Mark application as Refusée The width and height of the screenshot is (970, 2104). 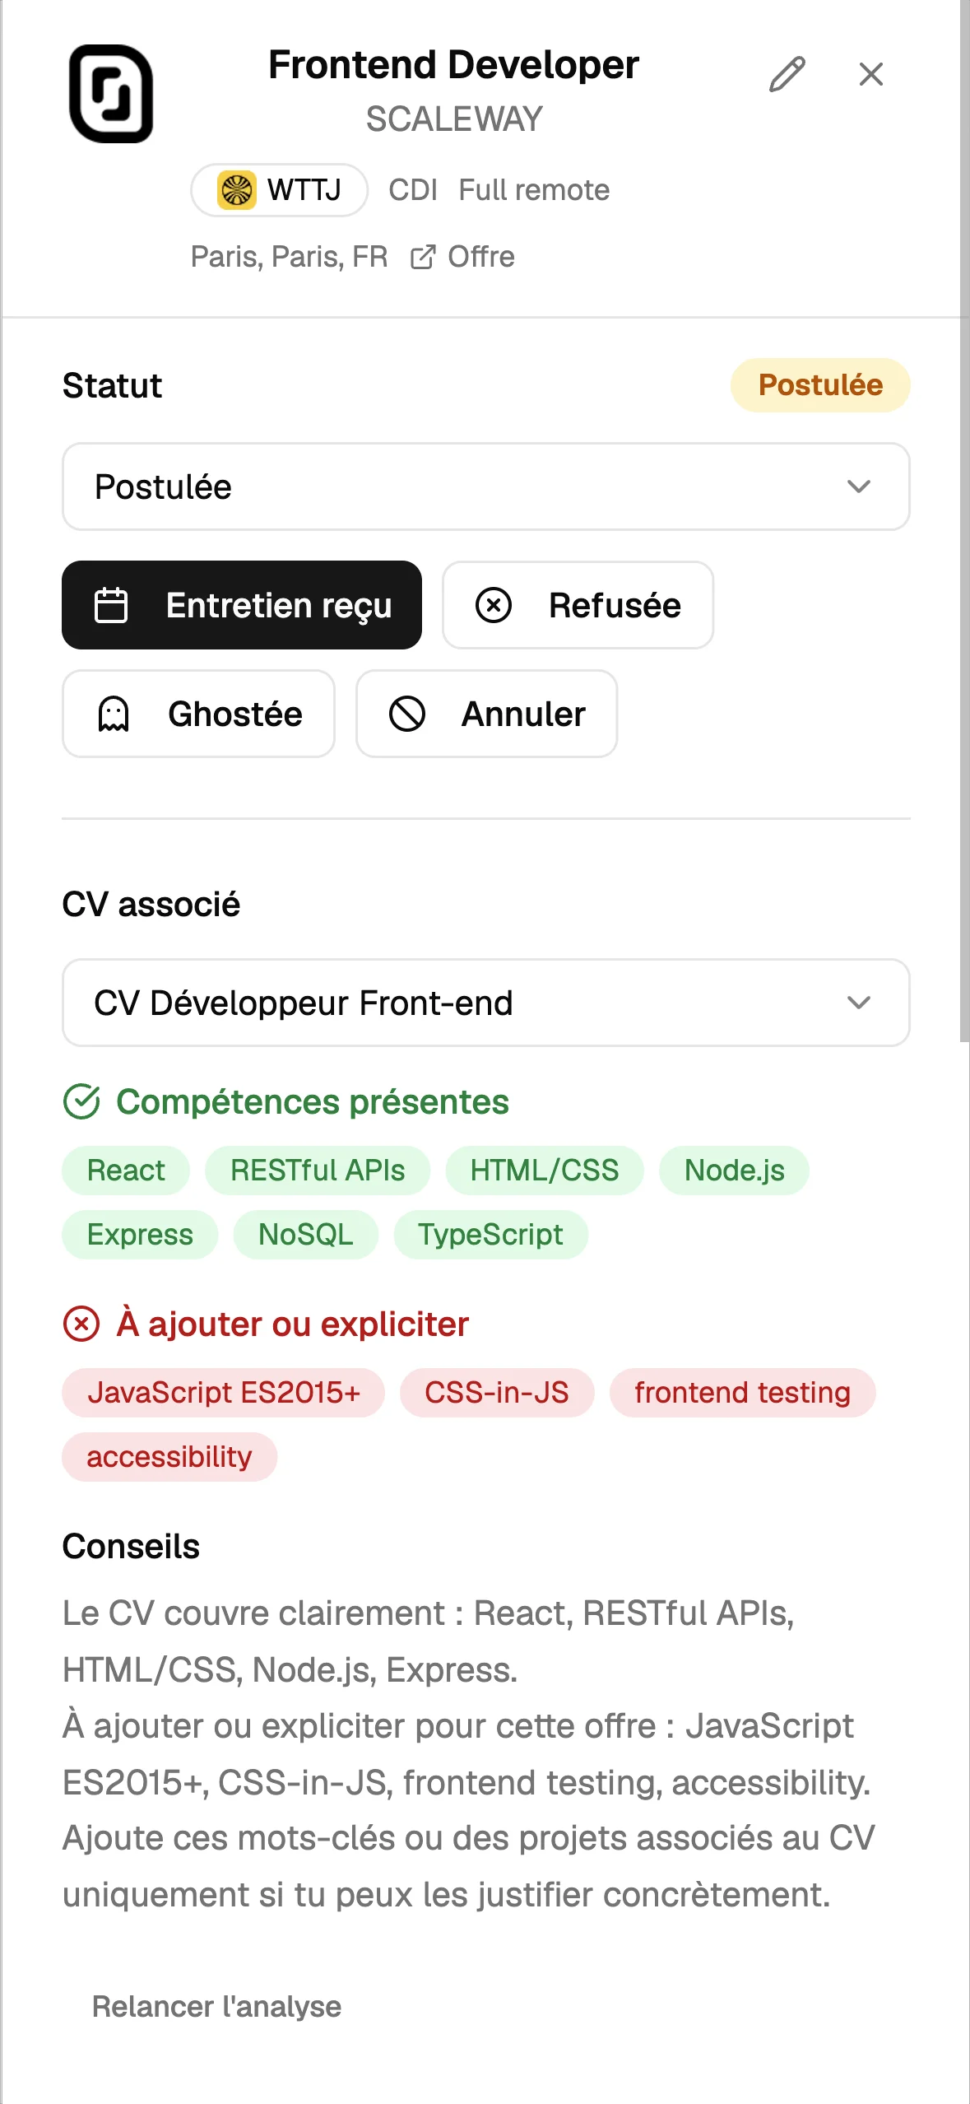pos(578,605)
